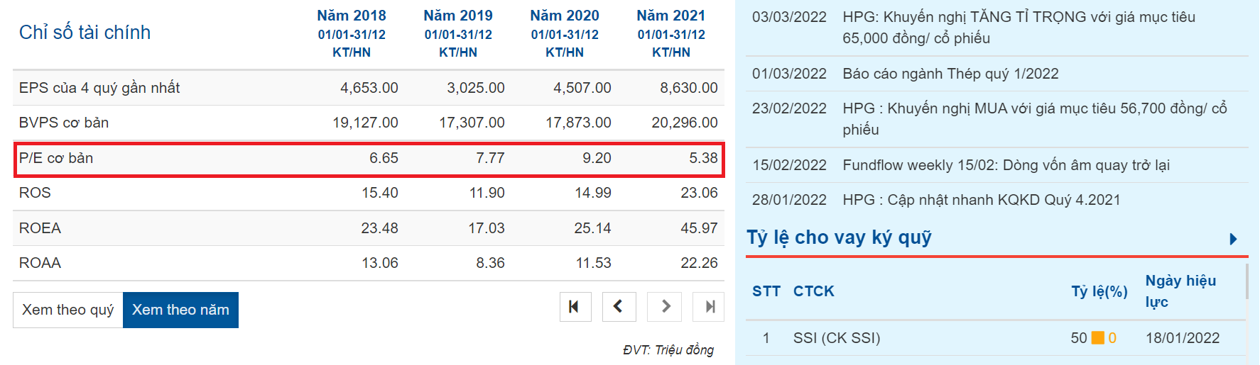Switch to Xem theo quý view
Screen dimensions: 1260x365
[x=68, y=310]
